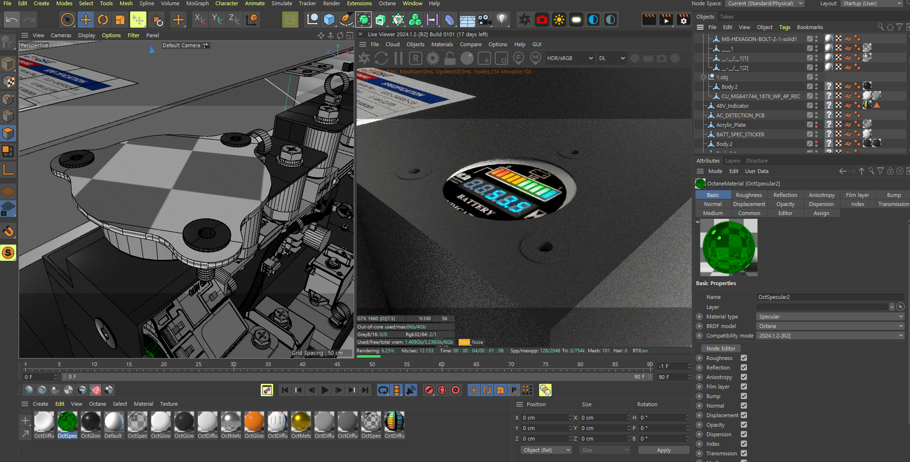Toggle X-axis lock icon

pos(200,20)
